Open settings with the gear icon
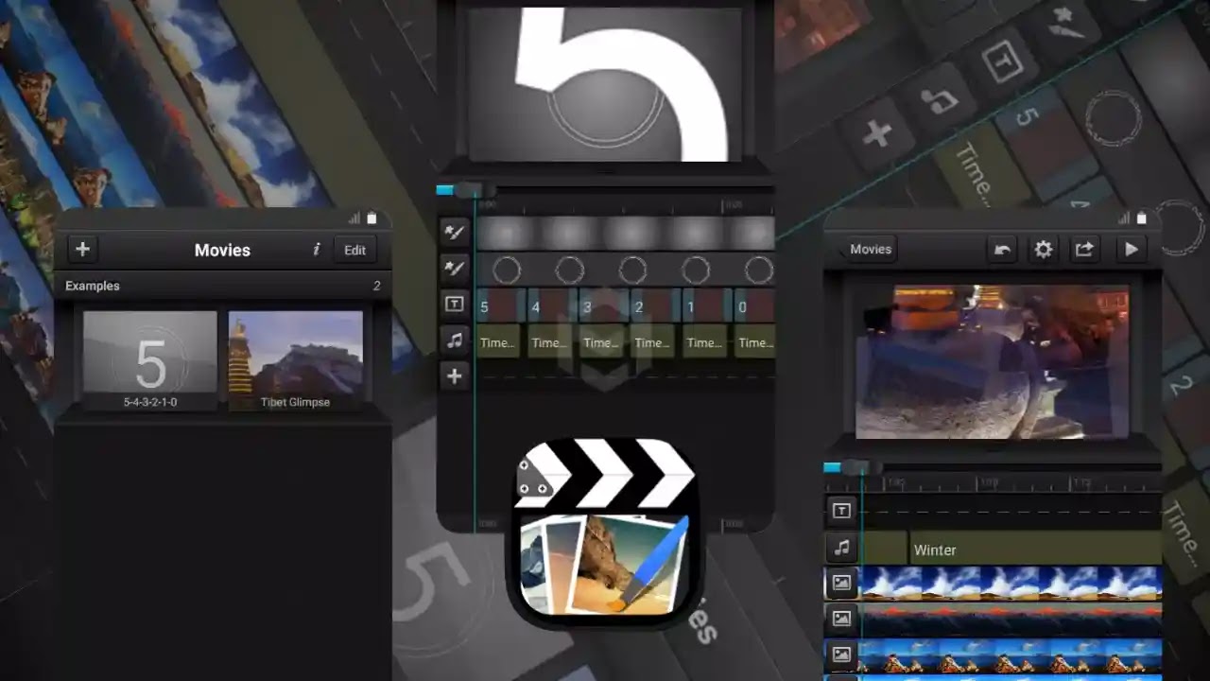1210x681 pixels. 1043,250
